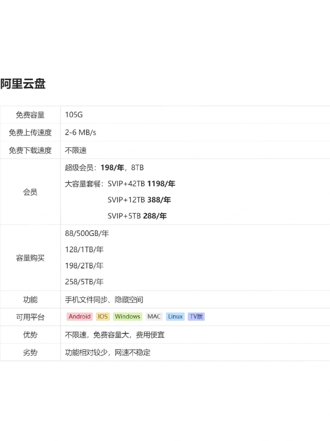Click the 88/500GB/年 option
The image size is (330, 441).
tap(87, 233)
